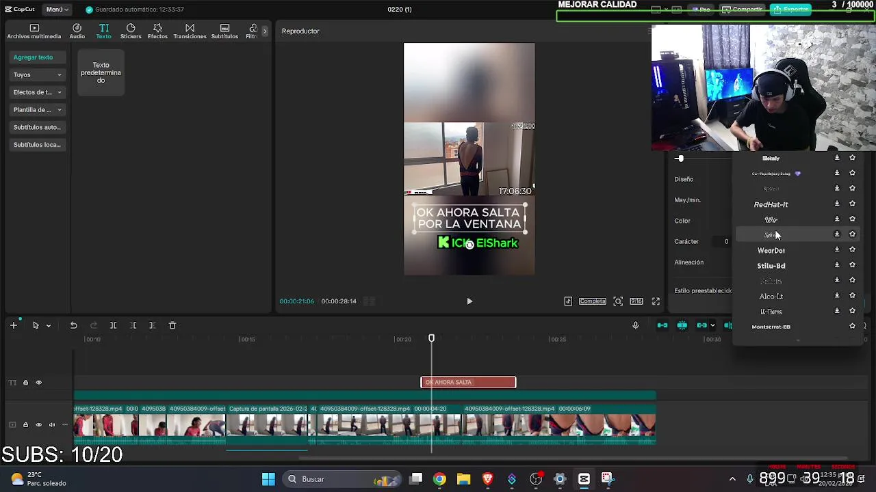Delete right of playhead
This screenshot has height=492, width=876.
coord(153,325)
